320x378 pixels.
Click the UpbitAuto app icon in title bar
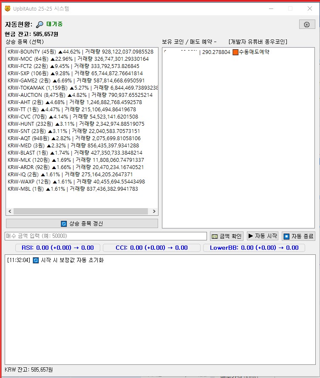click(x=6, y=8)
